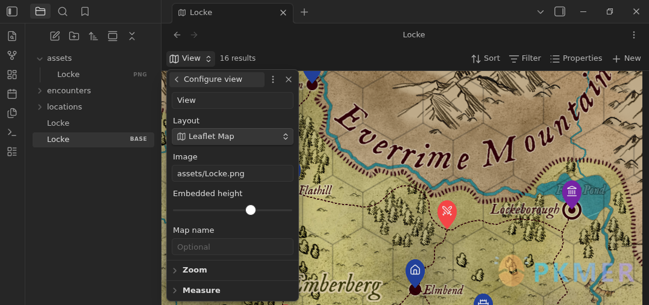Image resolution: width=649 pixels, height=305 pixels.
Task: Add a new tab
Action: (304, 13)
